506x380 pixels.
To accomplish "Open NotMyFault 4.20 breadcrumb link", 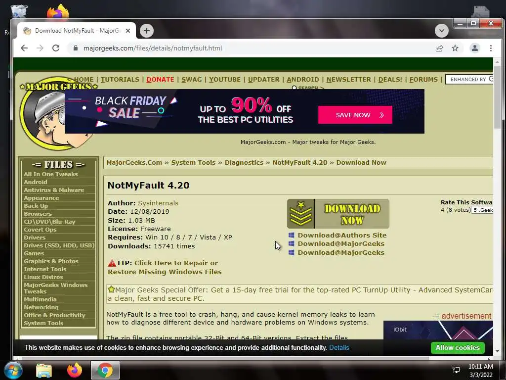I will [x=300, y=162].
